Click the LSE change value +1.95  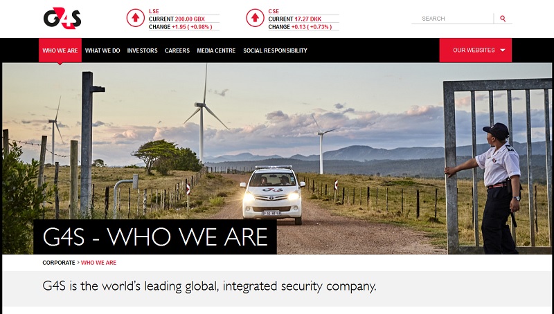pyautogui.click(x=179, y=27)
